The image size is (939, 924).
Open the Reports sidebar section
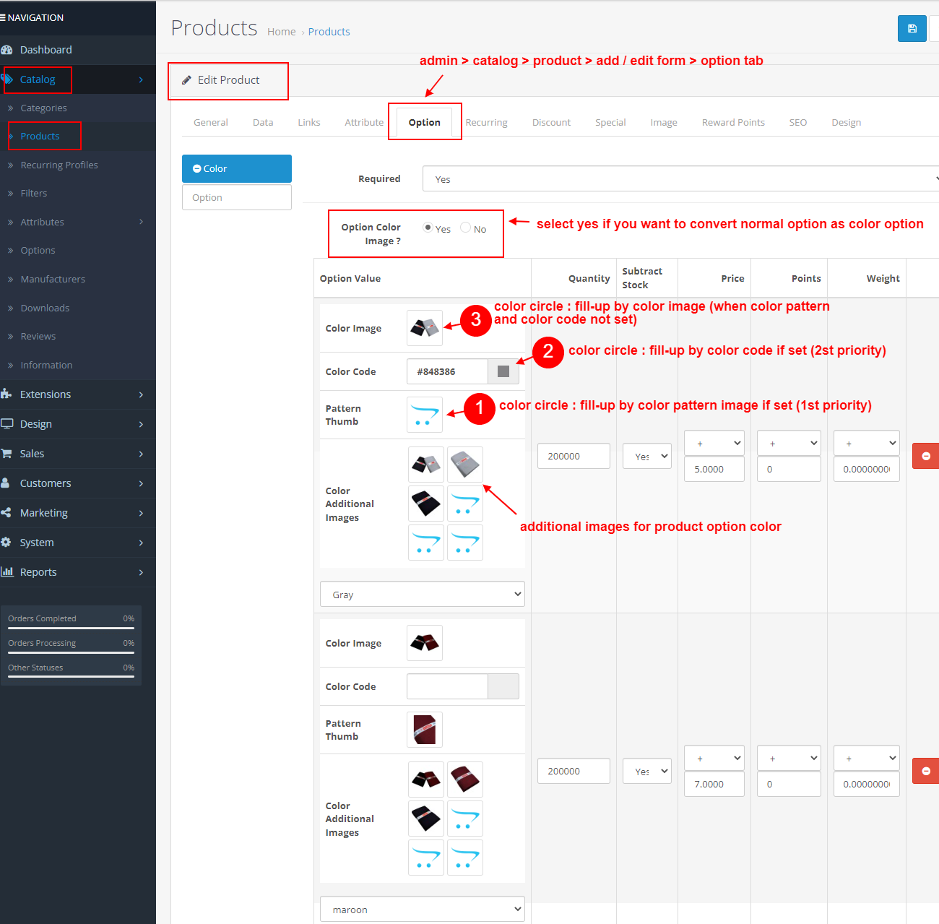pyautogui.click(x=38, y=571)
